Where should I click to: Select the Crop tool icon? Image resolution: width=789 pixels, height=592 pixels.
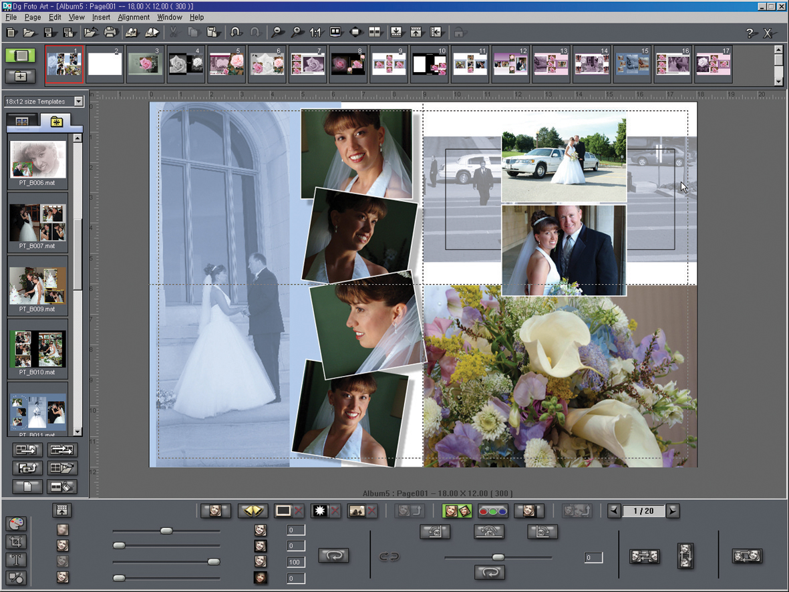[x=16, y=542]
